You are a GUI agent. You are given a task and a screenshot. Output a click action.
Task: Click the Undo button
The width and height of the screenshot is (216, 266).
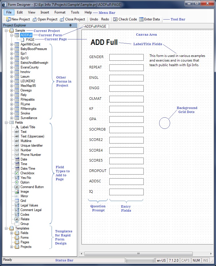(x=94, y=19)
